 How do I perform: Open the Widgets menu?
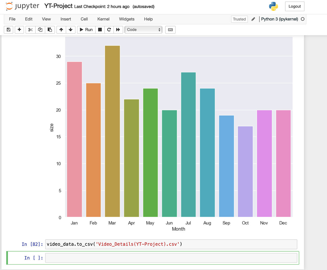[126, 19]
